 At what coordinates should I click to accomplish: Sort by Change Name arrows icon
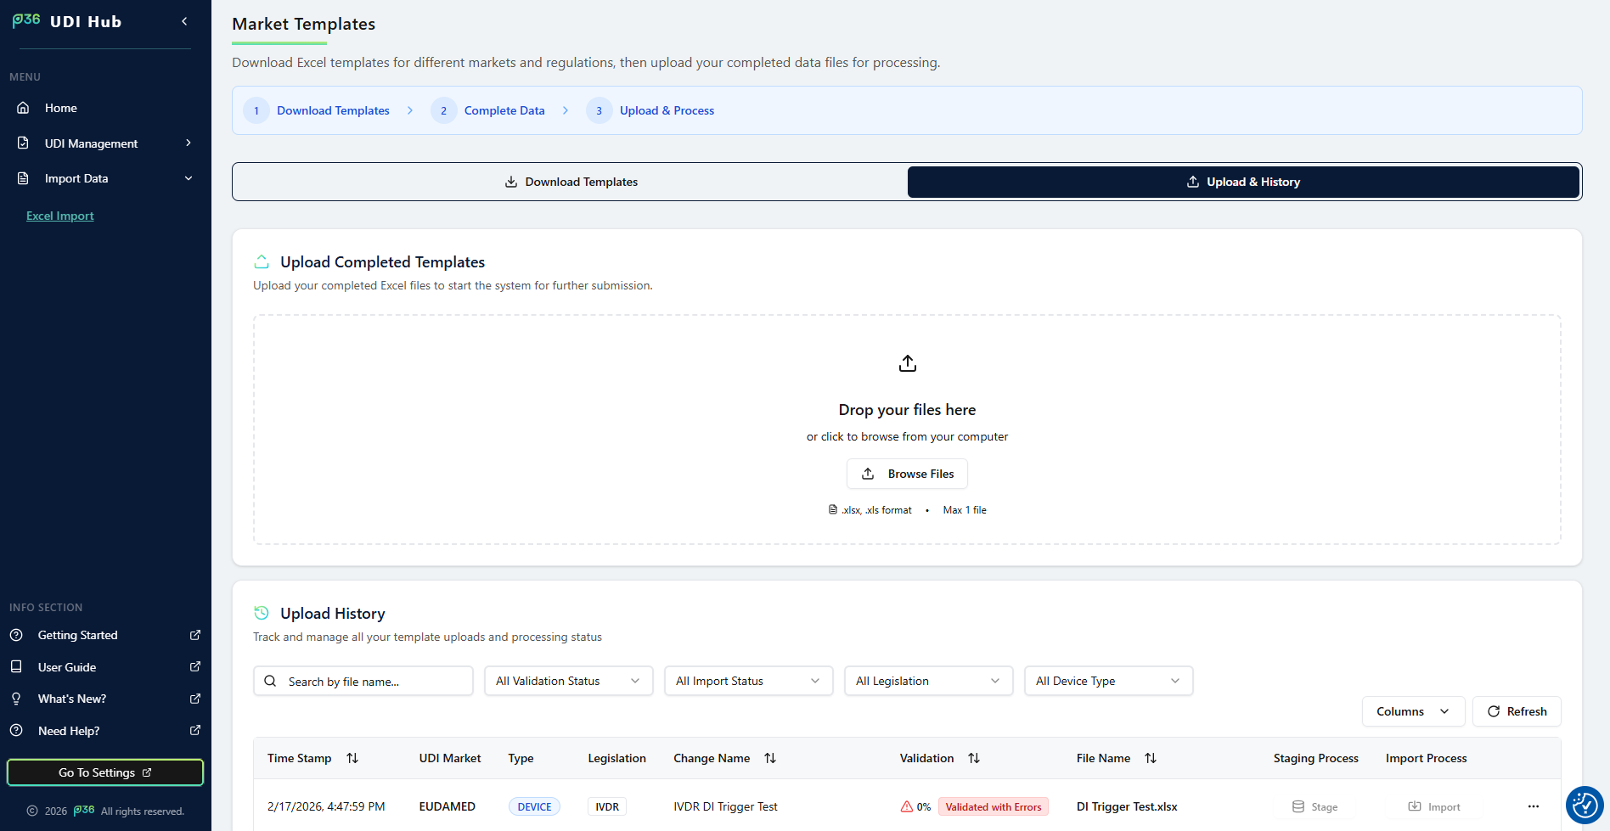coord(770,758)
